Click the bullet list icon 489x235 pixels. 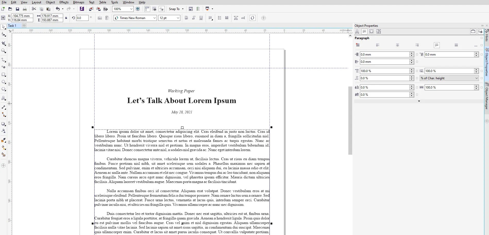pos(220,18)
